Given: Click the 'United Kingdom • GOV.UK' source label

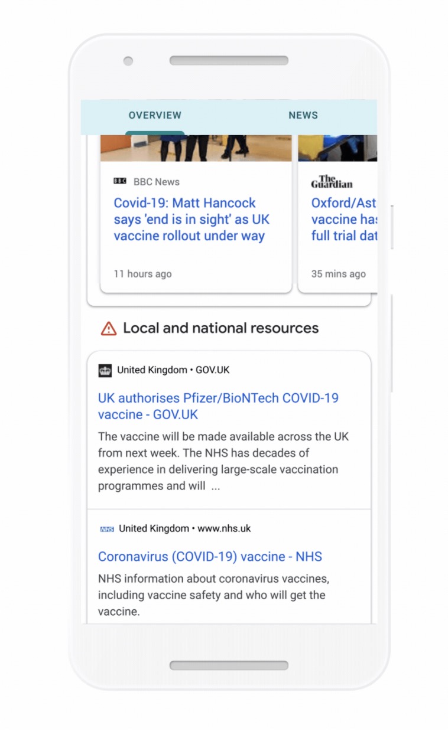Looking at the screenshot, I should pos(173,370).
